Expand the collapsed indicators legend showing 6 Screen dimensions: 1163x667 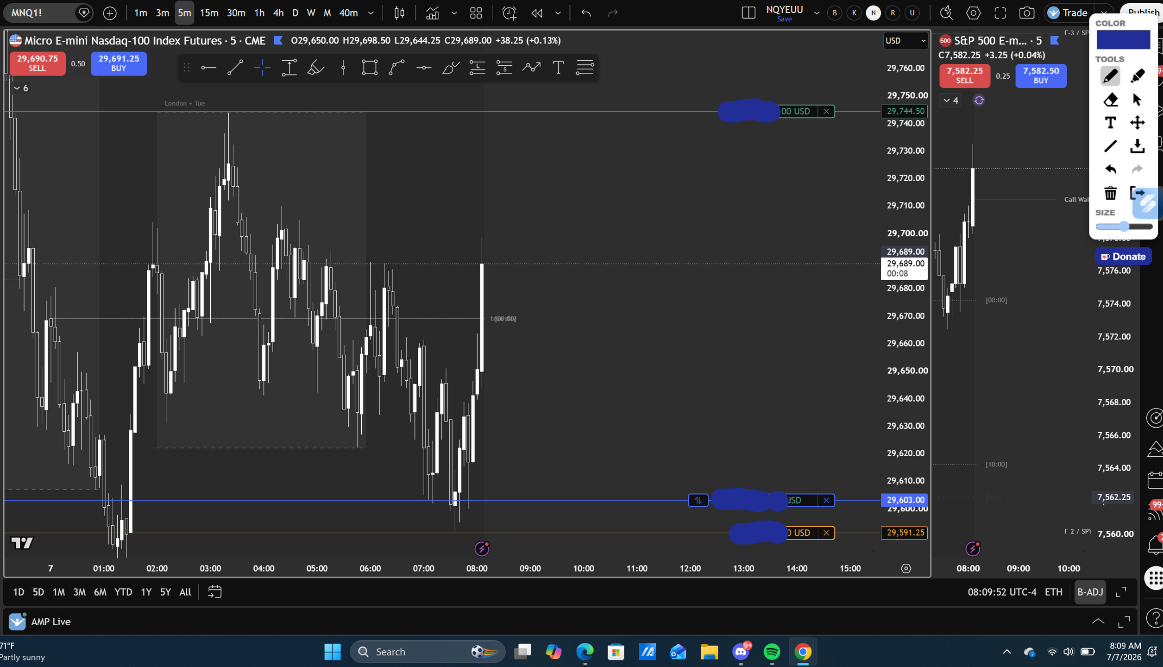[21, 88]
